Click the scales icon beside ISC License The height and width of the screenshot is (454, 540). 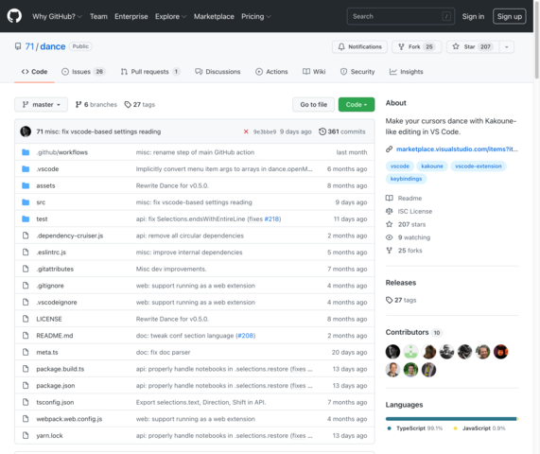[389, 211]
